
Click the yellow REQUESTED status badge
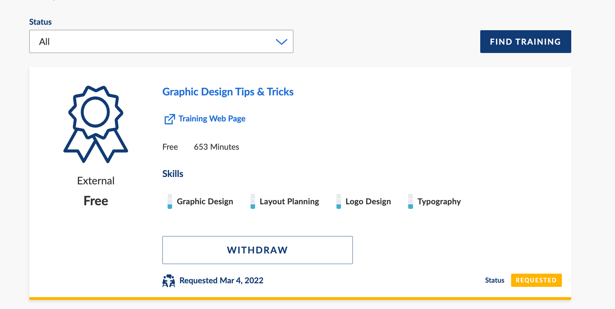[536, 280]
